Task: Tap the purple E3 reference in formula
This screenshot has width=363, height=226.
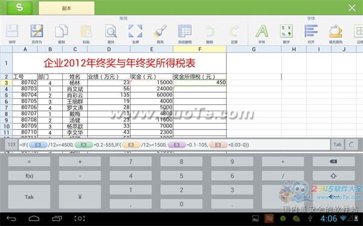Action: click(x=177, y=145)
